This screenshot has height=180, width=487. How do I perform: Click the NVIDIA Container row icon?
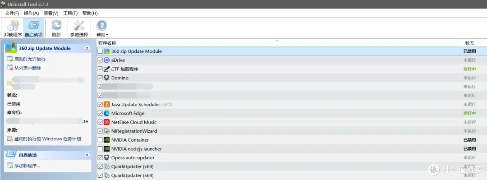click(106, 140)
